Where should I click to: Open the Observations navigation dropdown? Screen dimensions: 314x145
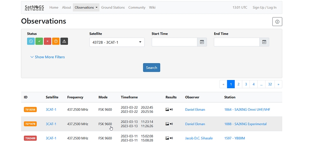86,7
